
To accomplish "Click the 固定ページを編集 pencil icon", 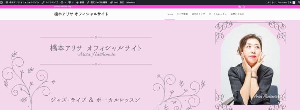I will 88,2.
